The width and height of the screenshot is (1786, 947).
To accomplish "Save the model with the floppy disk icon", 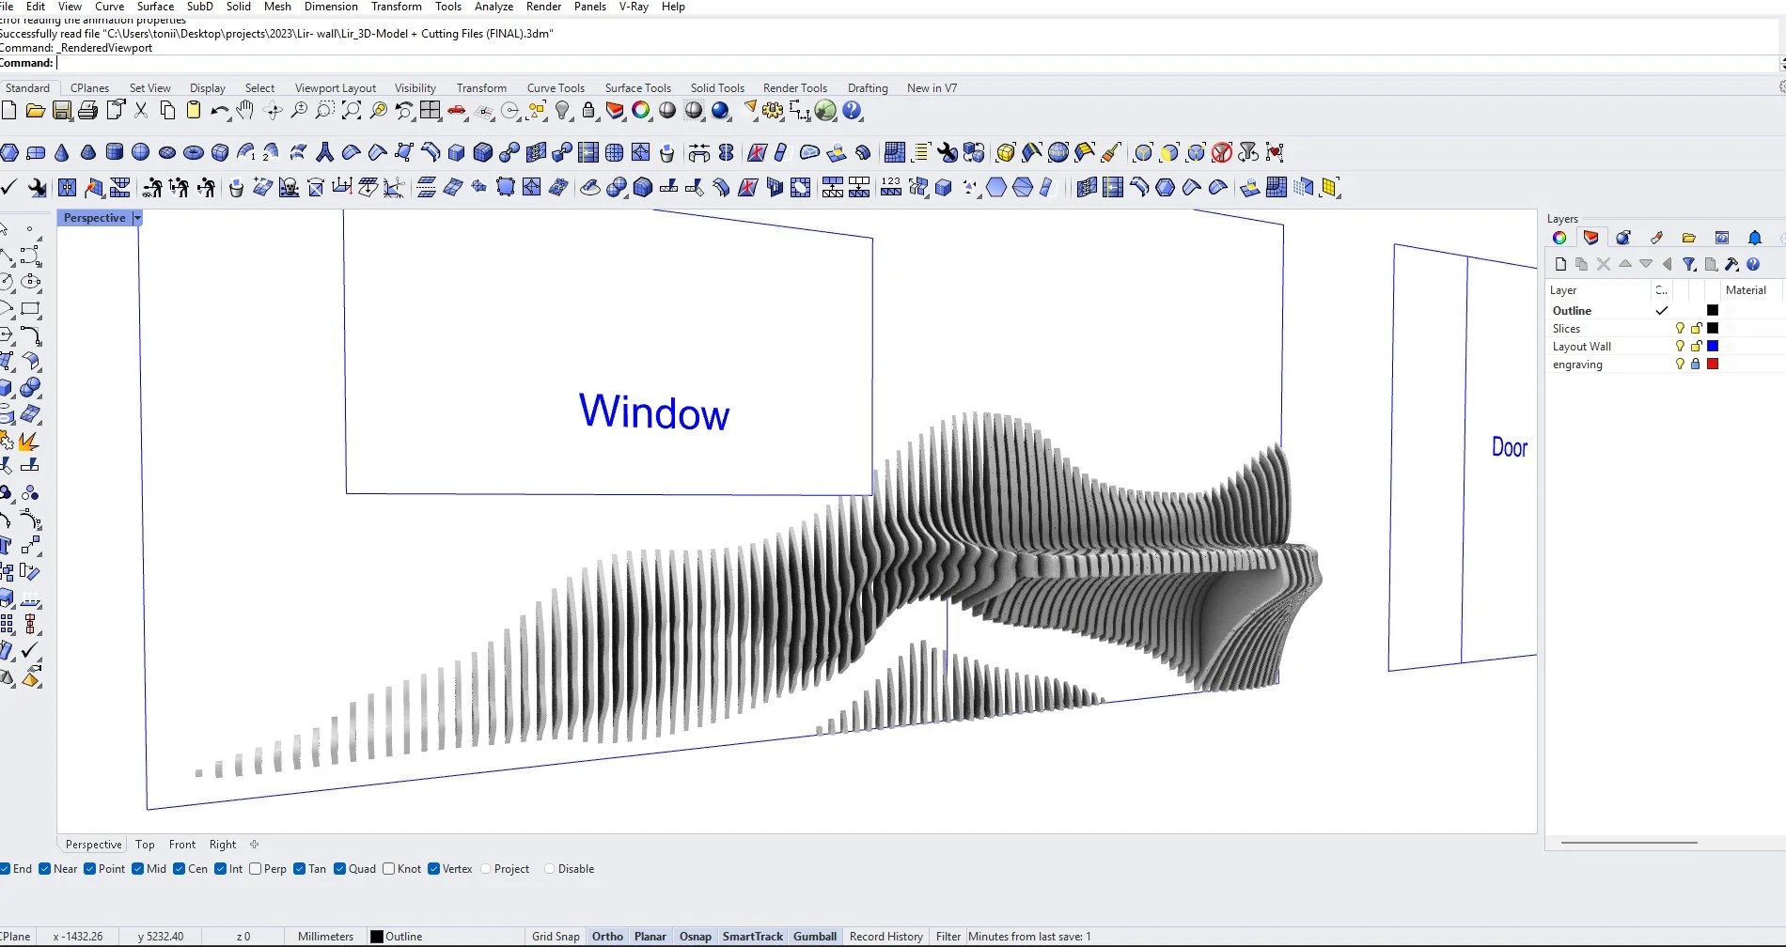I will (x=62, y=111).
